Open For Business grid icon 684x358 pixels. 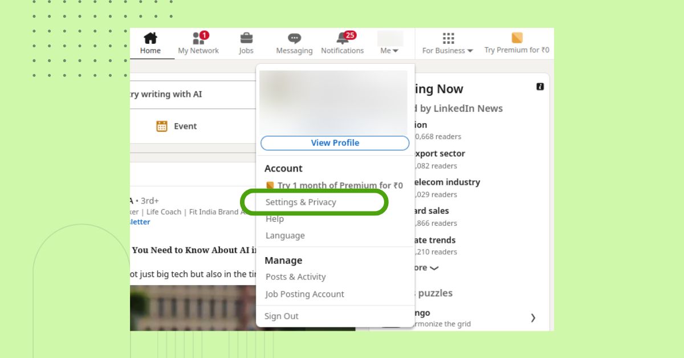pos(448,38)
